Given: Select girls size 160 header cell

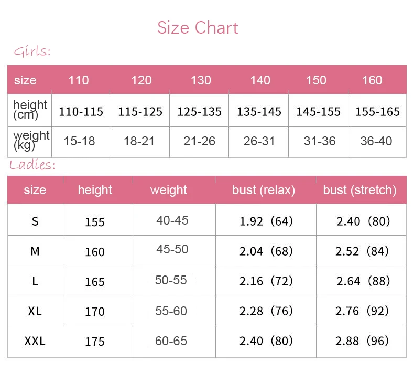Looking at the screenshot, I should click(x=372, y=80).
